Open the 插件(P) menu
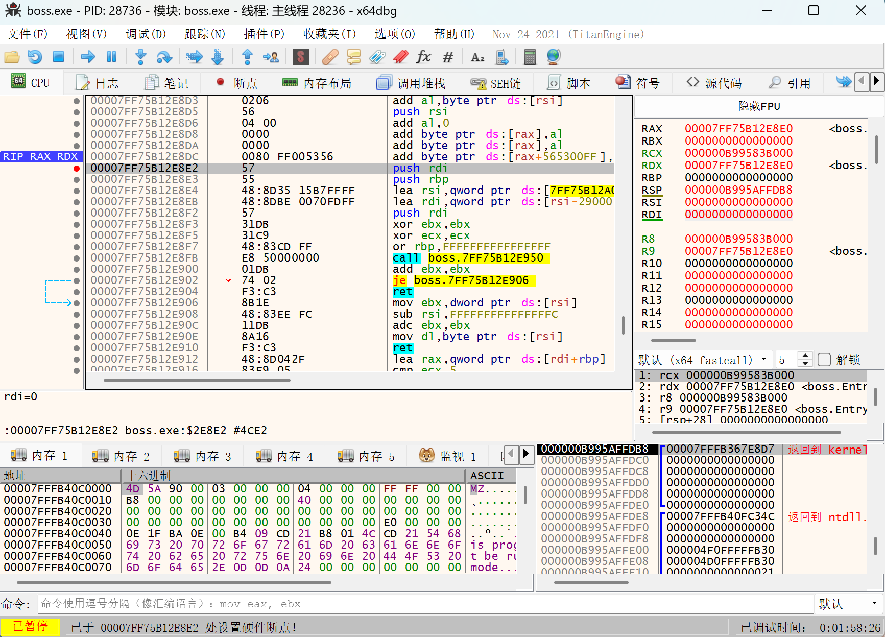The height and width of the screenshot is (637, 885). click(x=264, y=34)
